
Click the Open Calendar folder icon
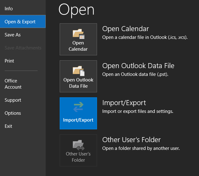point(78,34)
